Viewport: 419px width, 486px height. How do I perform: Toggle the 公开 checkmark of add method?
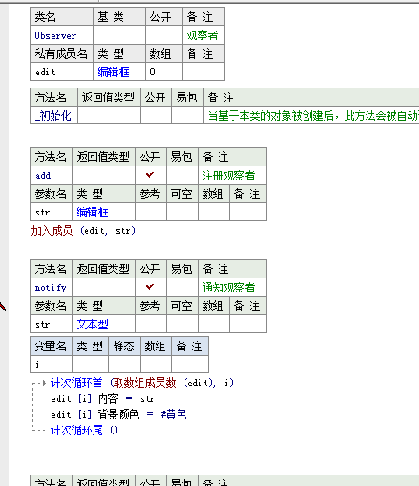pos(150,175)
